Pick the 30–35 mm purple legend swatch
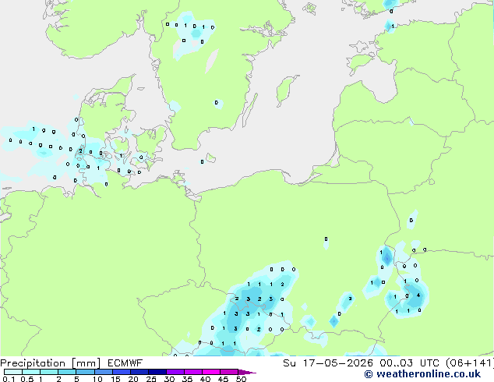Viewport: 494px width, 382px height. [x=175, y=372]
